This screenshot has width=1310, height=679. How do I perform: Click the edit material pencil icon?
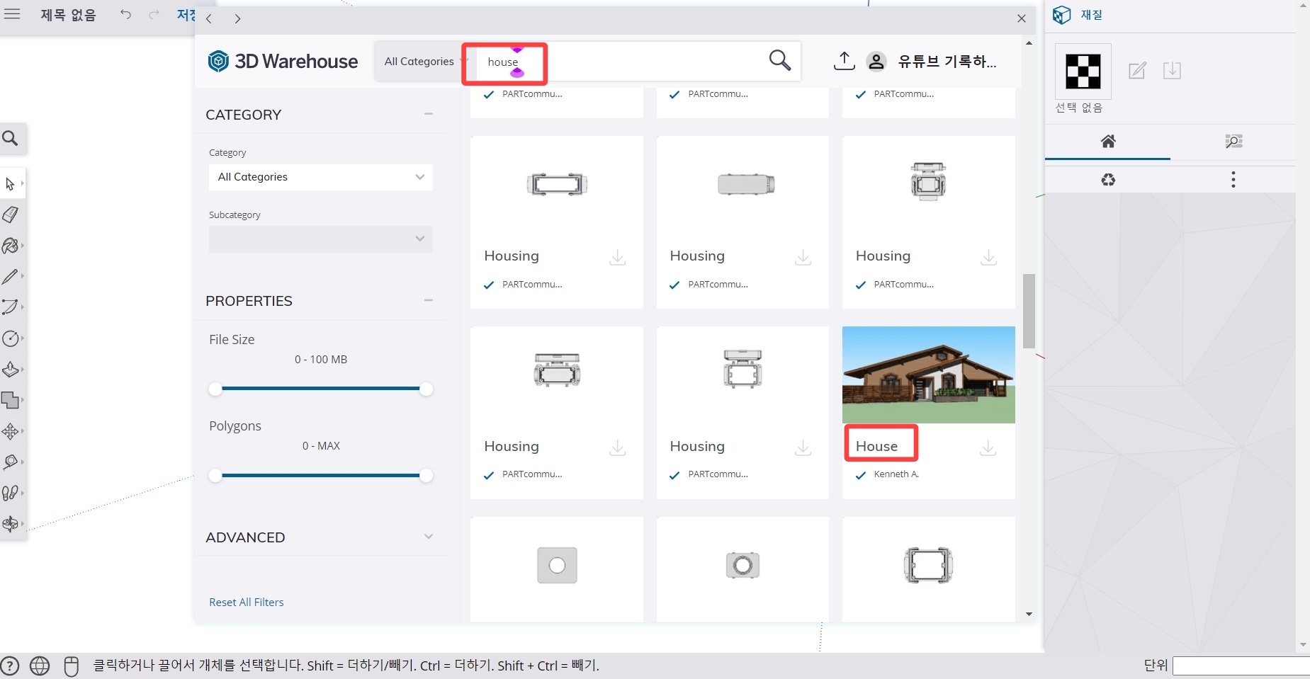(x=1136, y=71)
